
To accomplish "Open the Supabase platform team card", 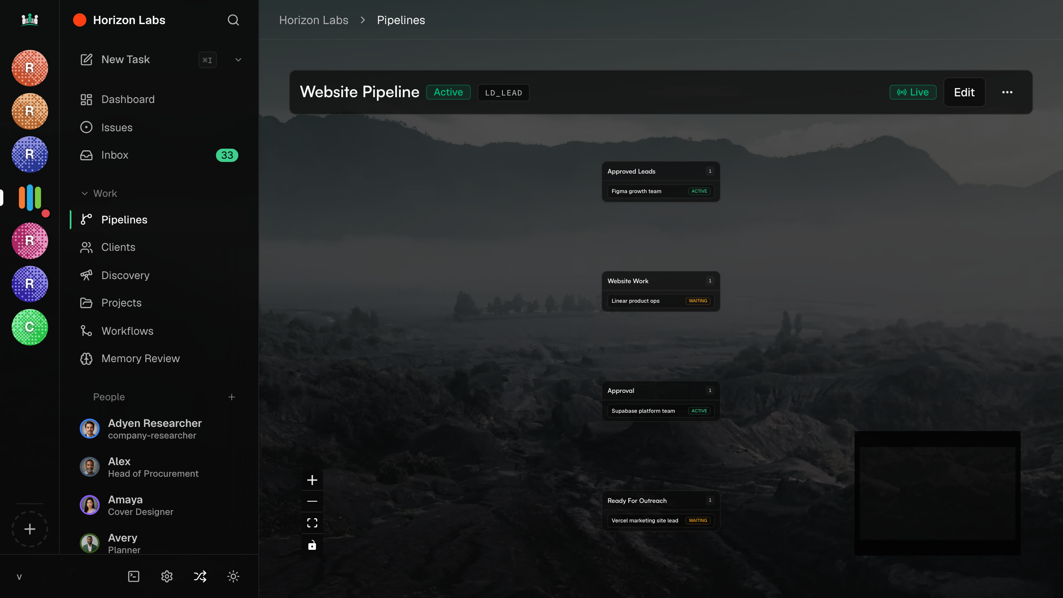I will [x=661, y=411].
